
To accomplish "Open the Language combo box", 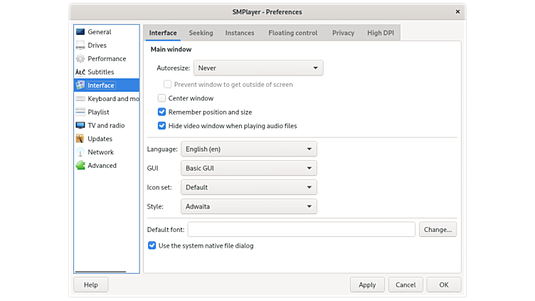I will tap(249, 149).
